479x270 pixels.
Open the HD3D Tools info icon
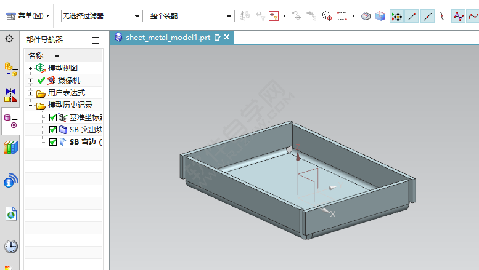10,181
